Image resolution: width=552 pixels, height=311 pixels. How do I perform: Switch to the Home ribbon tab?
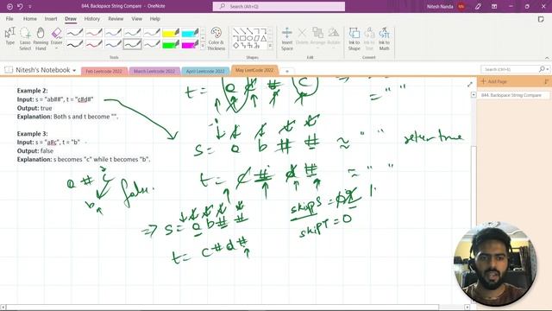[x=30, y=19]
